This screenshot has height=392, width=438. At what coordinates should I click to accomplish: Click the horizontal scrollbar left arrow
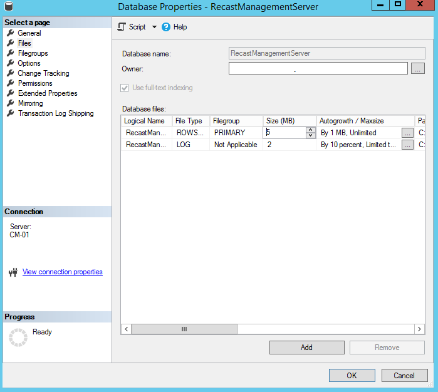pos(126,329)
